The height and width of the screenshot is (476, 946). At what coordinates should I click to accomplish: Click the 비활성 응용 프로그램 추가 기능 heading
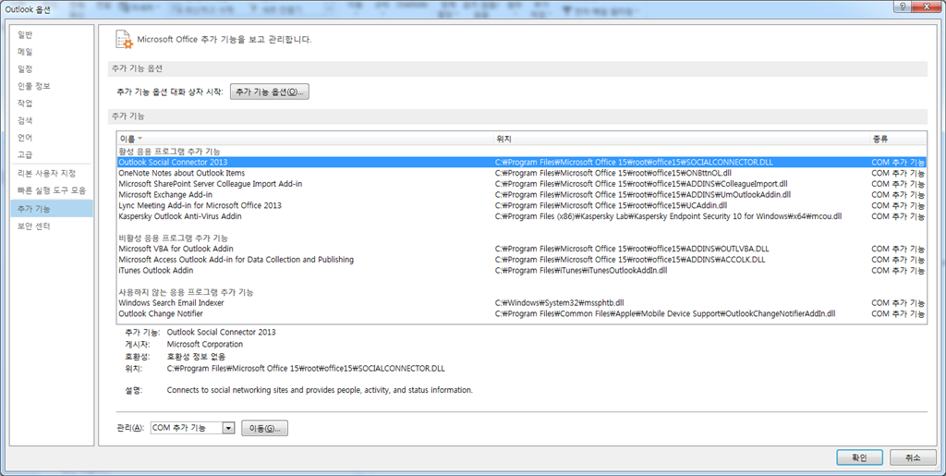[173, 238]
